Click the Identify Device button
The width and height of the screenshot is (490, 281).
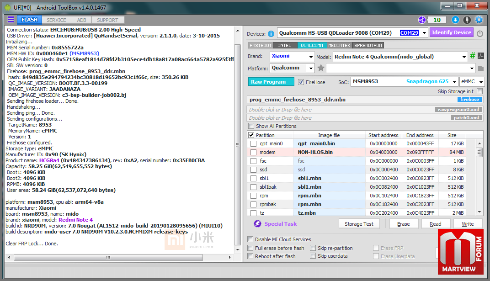tap(451, 32)
